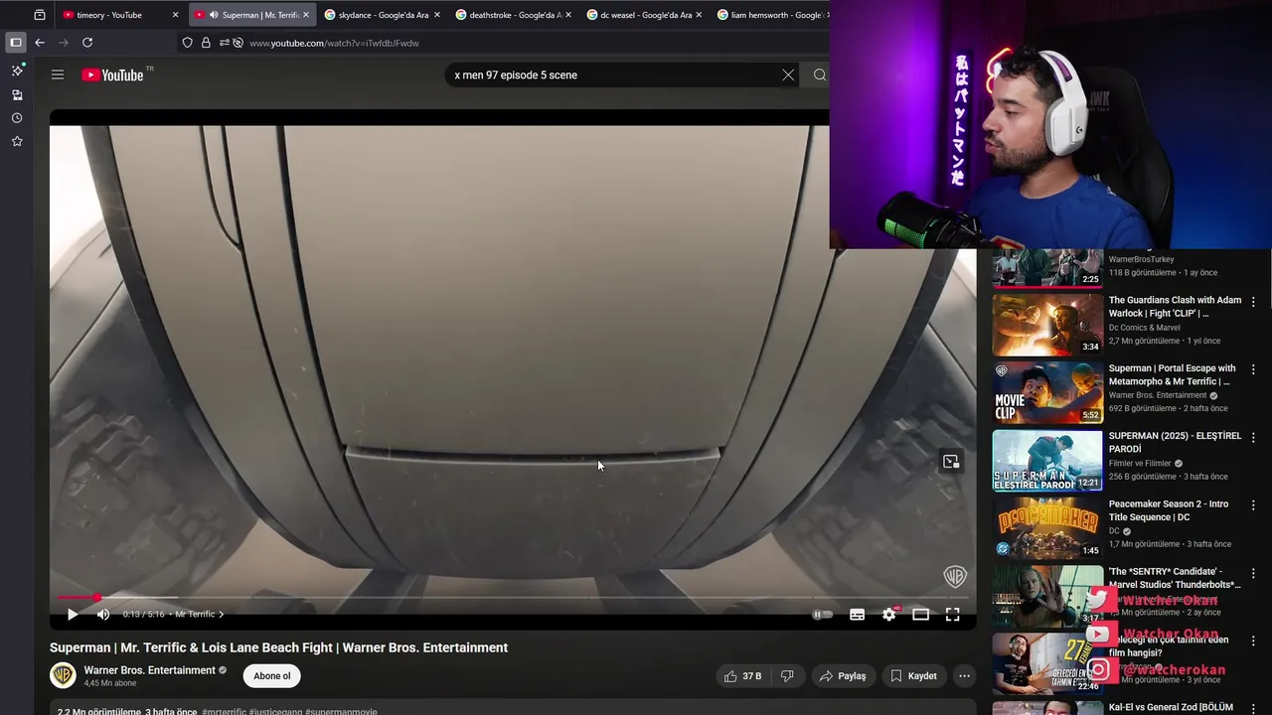Open the Warner Bros. Entertainment channel avatar

click(63, 675)
